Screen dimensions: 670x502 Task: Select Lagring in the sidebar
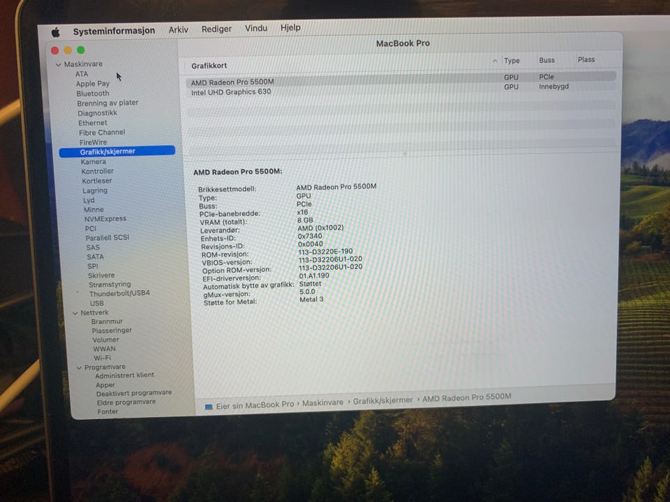[95, 191]
